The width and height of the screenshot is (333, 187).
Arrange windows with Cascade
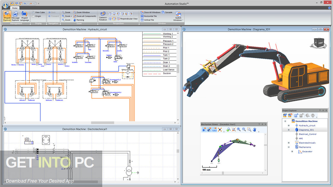tap(167, 12)
